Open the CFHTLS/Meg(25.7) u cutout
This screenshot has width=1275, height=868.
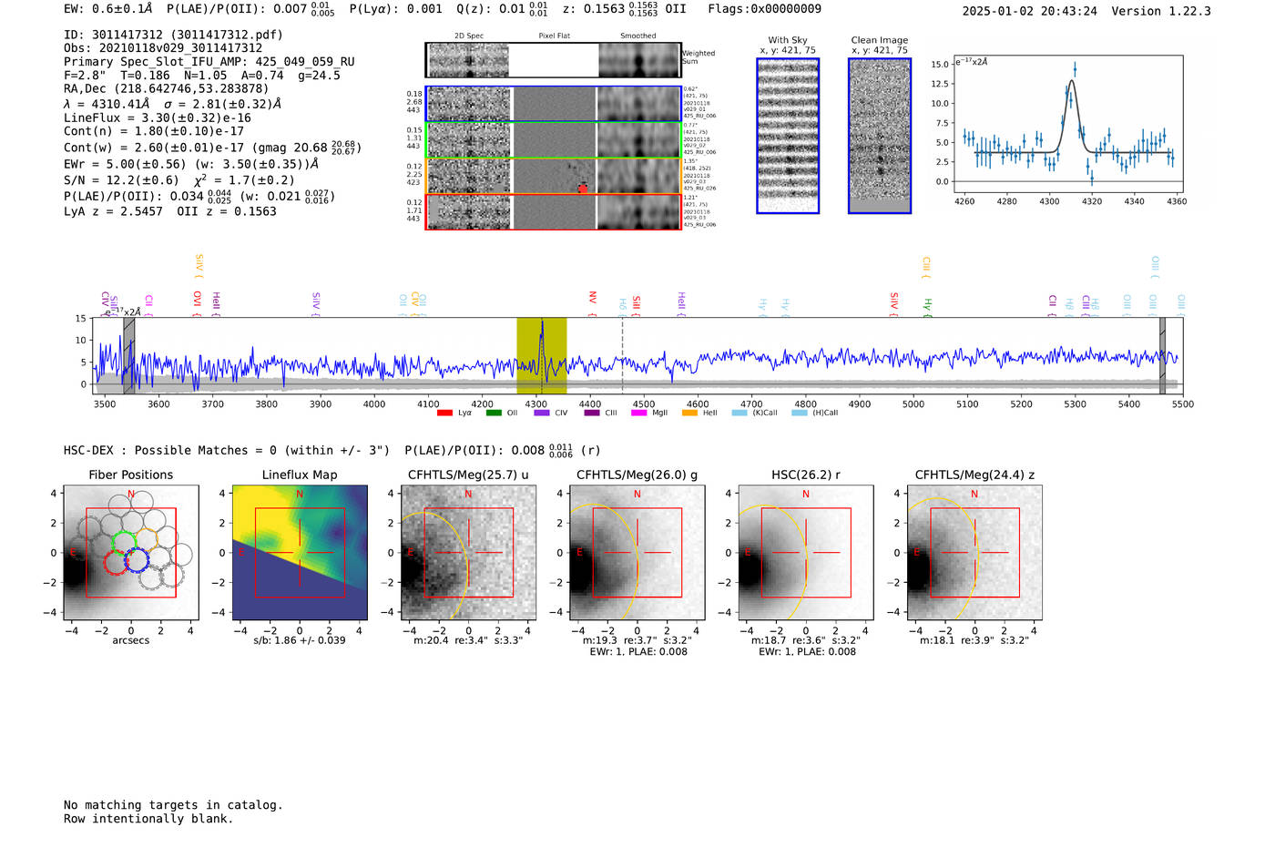tap(468, 553)
